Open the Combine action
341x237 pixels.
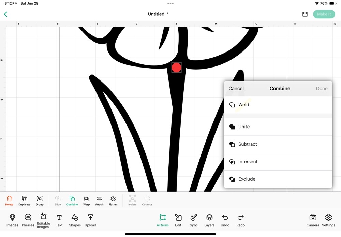click(72, 201)
